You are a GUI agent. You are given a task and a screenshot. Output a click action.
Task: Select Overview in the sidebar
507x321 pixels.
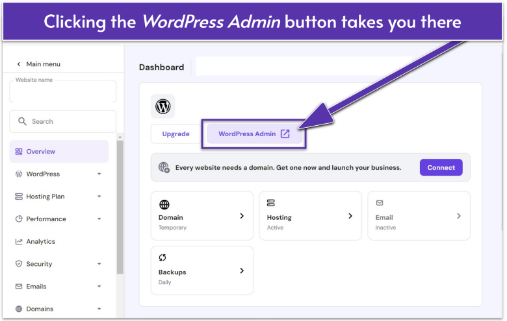pos(59,151)
